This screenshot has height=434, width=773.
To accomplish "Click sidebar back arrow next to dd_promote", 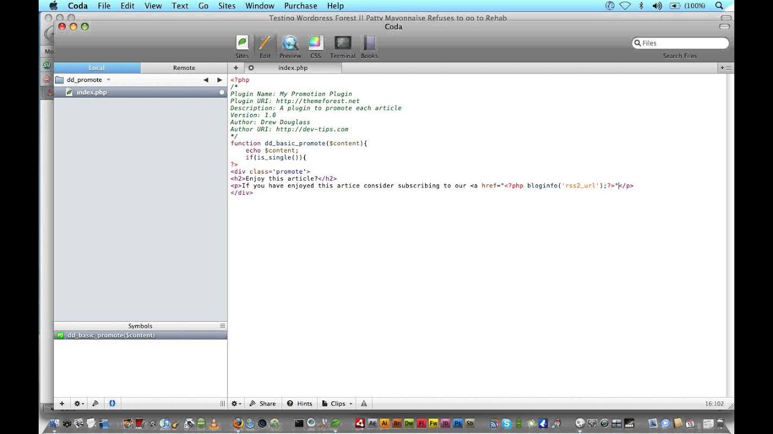I will [206, 80].
